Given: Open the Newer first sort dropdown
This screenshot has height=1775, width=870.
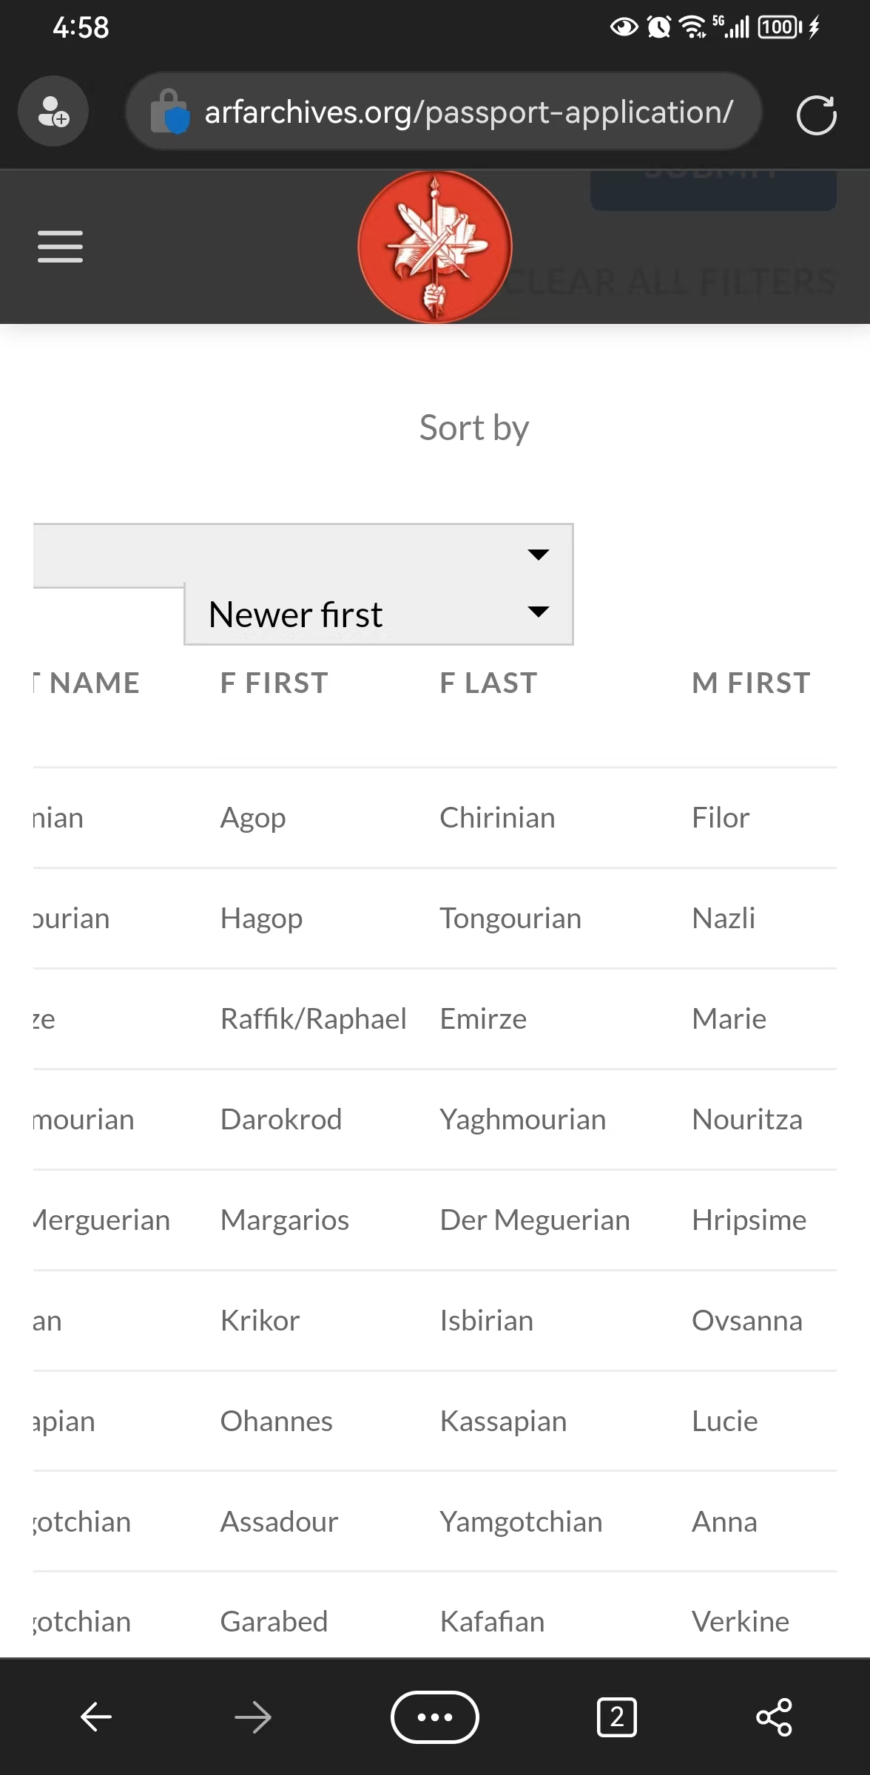Looking at the screenshot, I should coord(379,614).
